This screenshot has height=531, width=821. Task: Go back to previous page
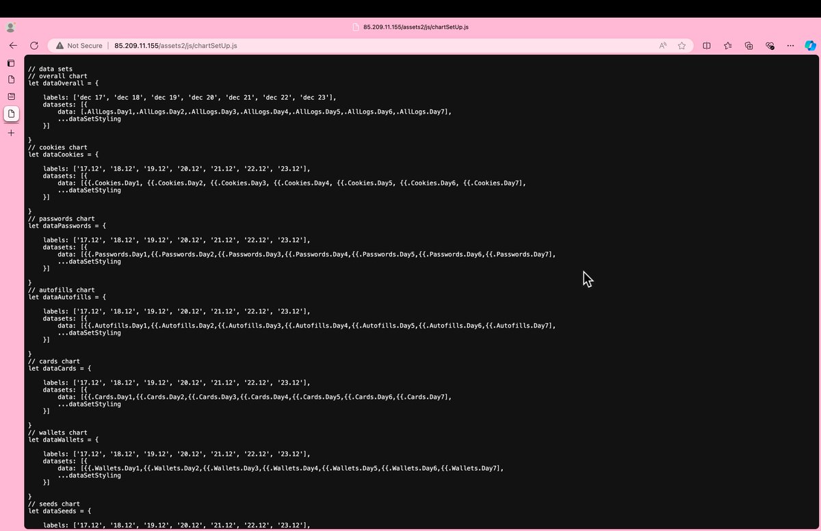[x=12, y=46]
